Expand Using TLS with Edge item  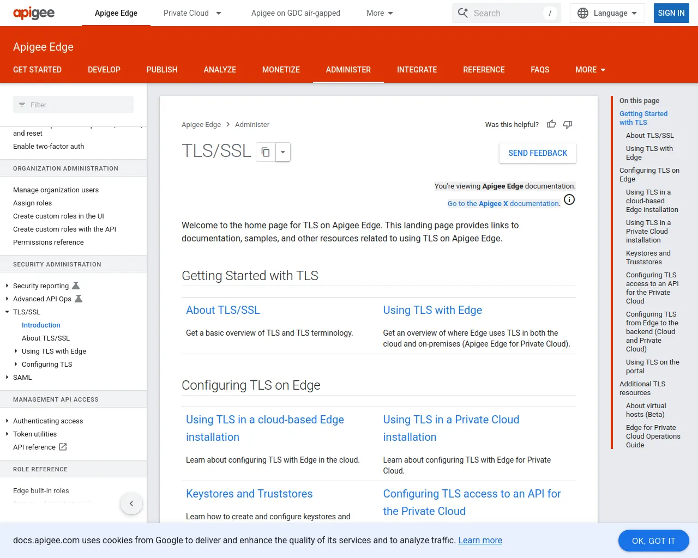pyautogui.click(x=16, y=351)
